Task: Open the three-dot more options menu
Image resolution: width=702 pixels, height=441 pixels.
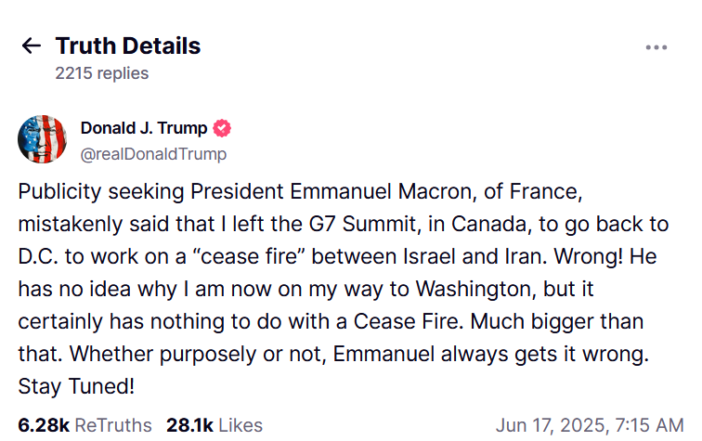Action: 656,47
